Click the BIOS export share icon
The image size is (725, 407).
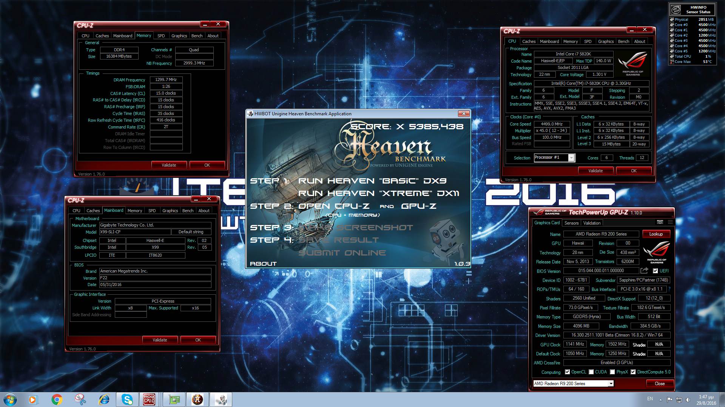(x=645, y=271)
